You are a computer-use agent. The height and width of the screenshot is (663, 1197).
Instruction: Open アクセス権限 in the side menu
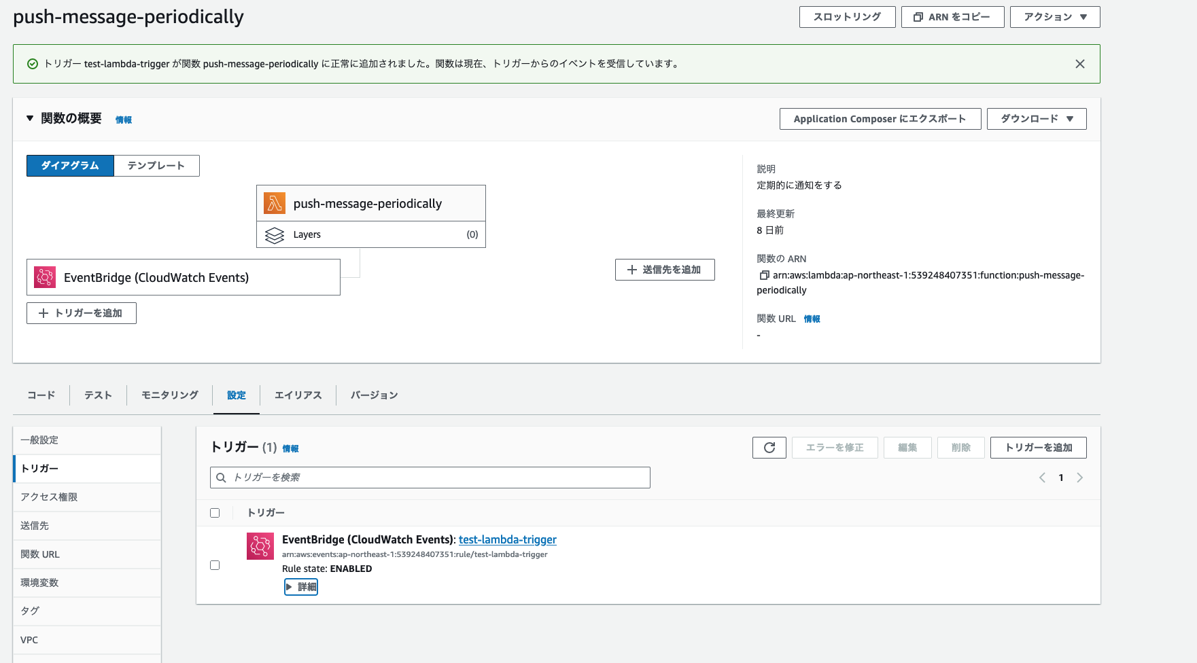pos(87,497)
